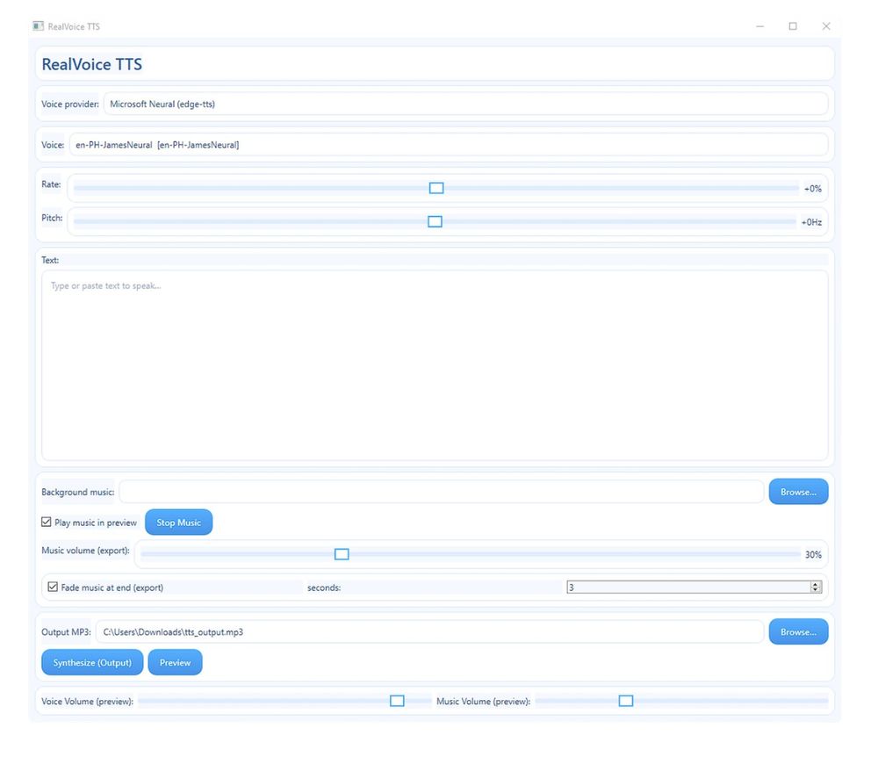The height and width of the screenshot is (757, 878).
Task: Uncheck Fade music at end (export)
Action: pyautogui.click(x=54, y=587)
